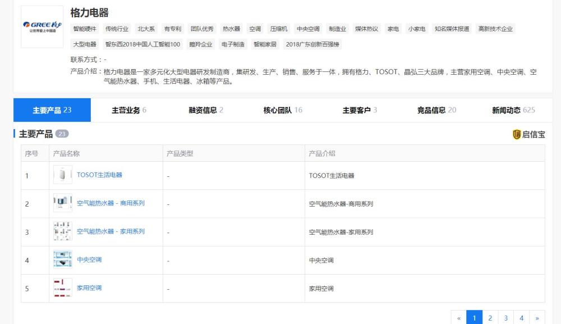Click the 2018广东创新百强榜 tag
561x324 pixels.
tap(312, 44)
